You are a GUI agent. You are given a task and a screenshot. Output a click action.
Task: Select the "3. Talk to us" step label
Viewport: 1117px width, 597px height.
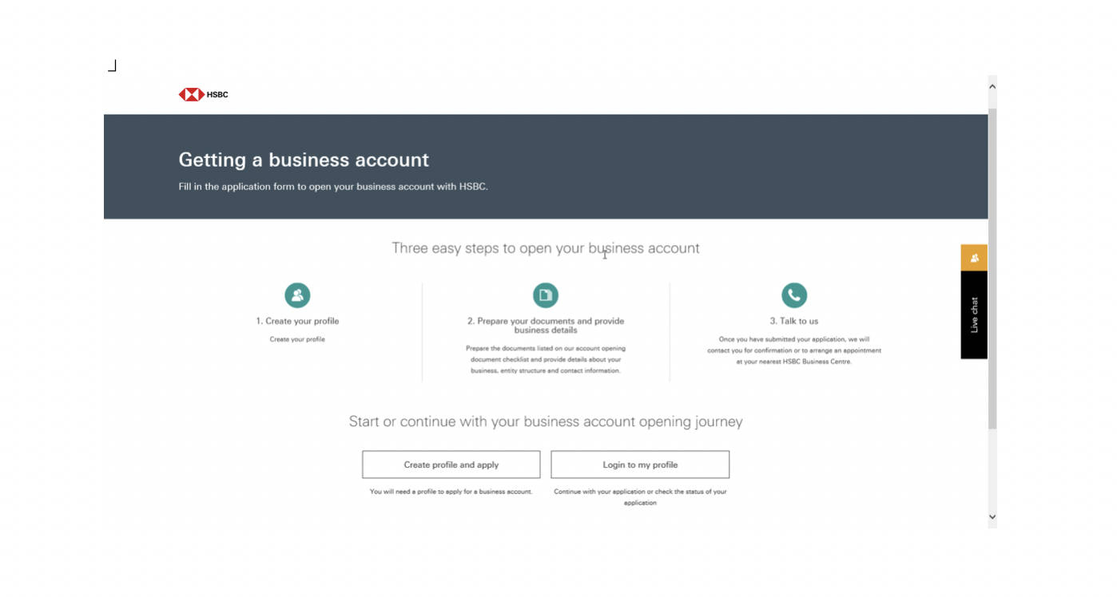point(794,321)
